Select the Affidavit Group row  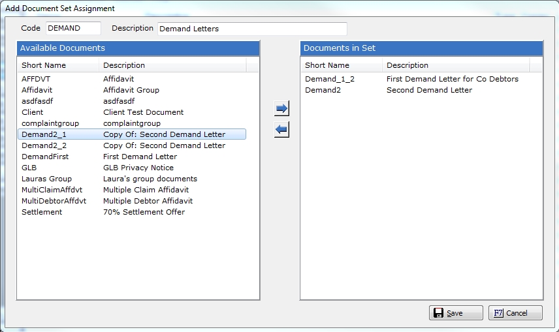coord(131,90)
